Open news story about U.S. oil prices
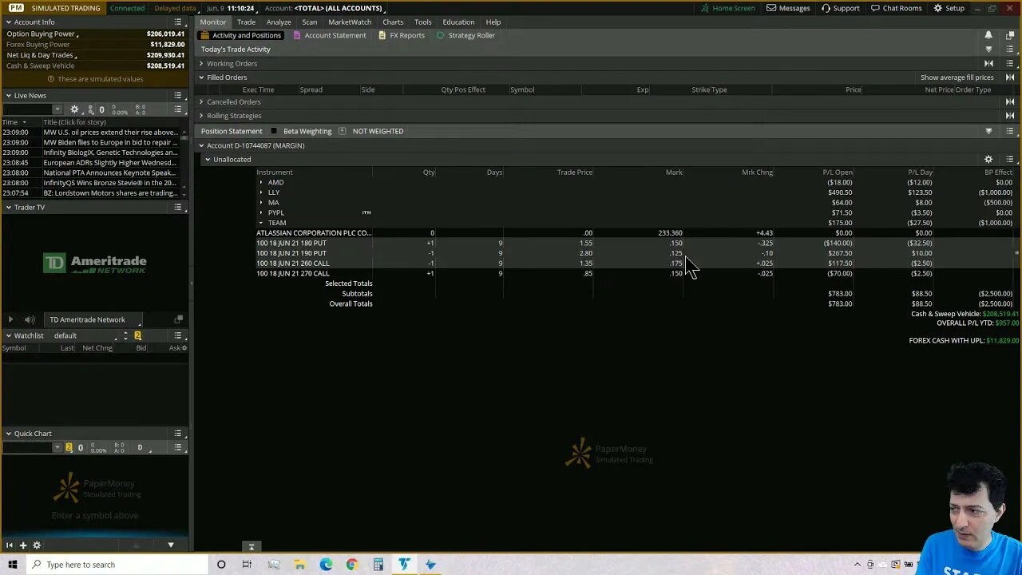Screen dimensions: 1022x575 (x=110, y=133)
